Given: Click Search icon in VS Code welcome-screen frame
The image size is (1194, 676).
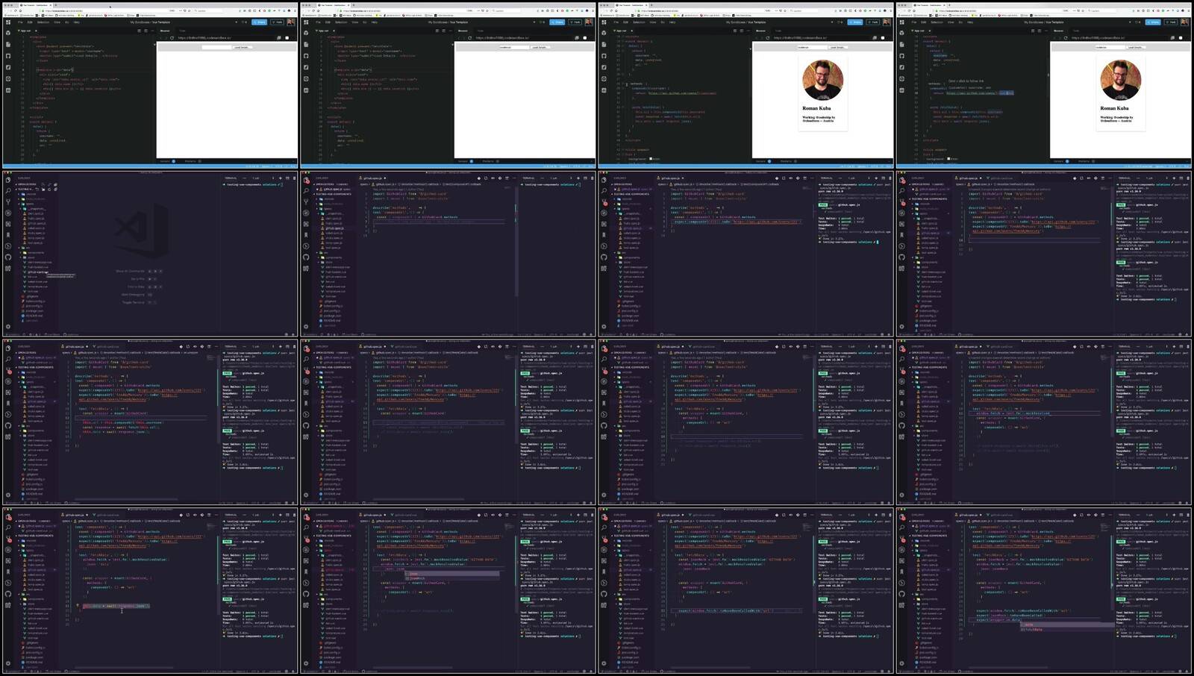Looking at the screenshot, I should click(8, 190).
